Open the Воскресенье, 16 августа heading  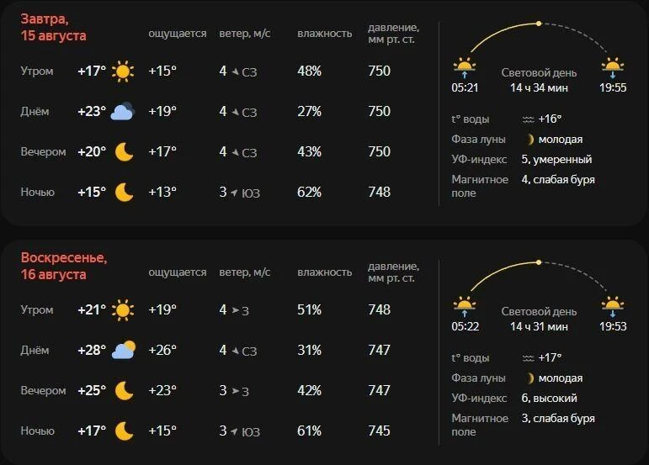click(64, 267)
